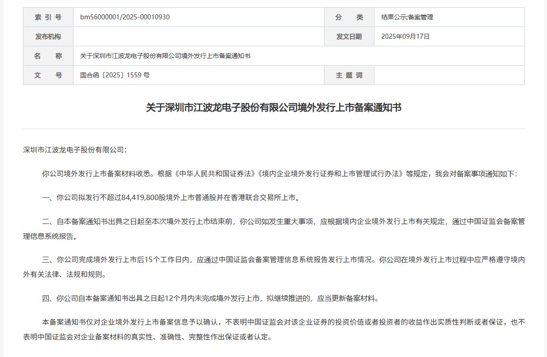Click item 三 paragraph about 15个工作日内
Screen dimensions: 547x357
click(x=273, y=266)
